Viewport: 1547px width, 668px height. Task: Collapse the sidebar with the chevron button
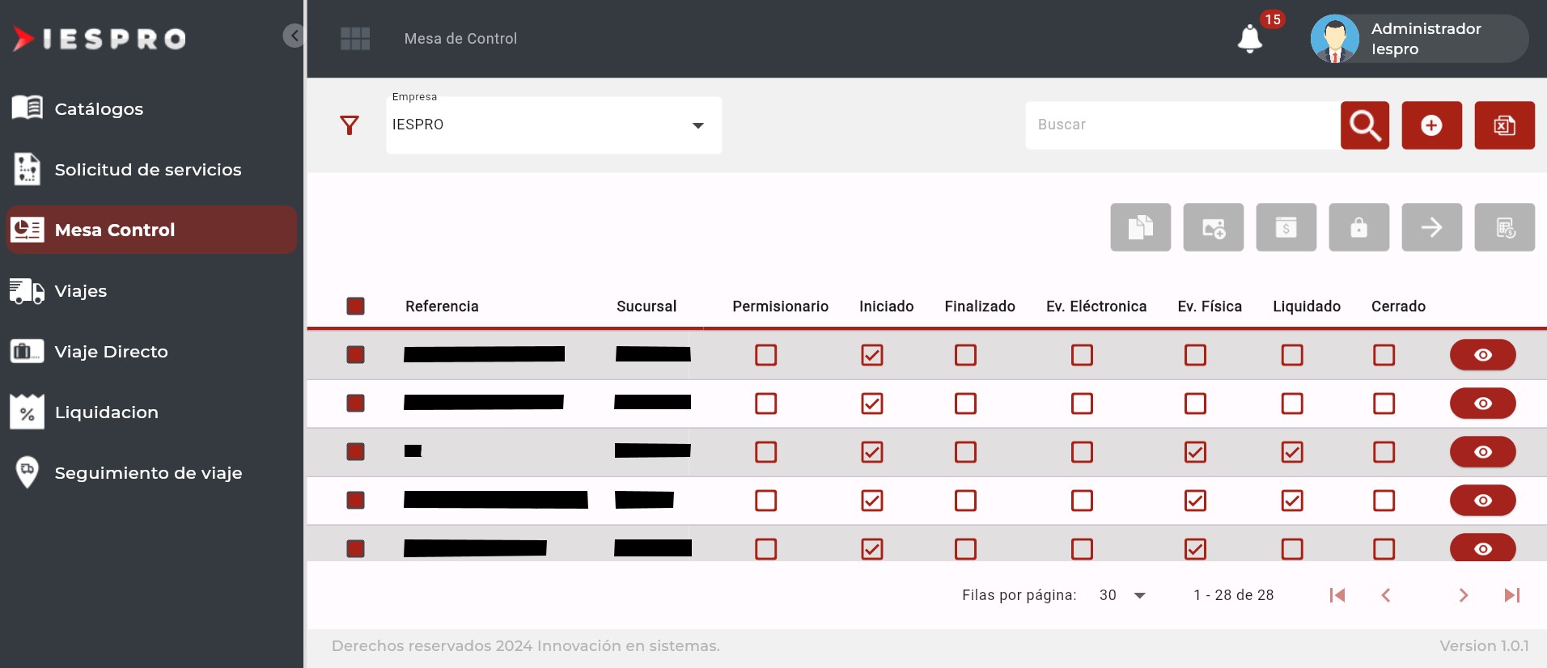coord(294,36)
